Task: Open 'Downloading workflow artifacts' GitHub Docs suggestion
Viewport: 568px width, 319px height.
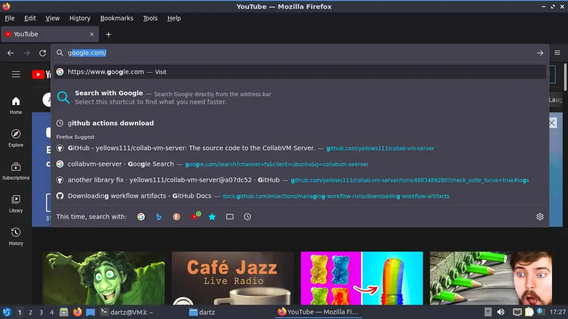Action: [300, 196]
